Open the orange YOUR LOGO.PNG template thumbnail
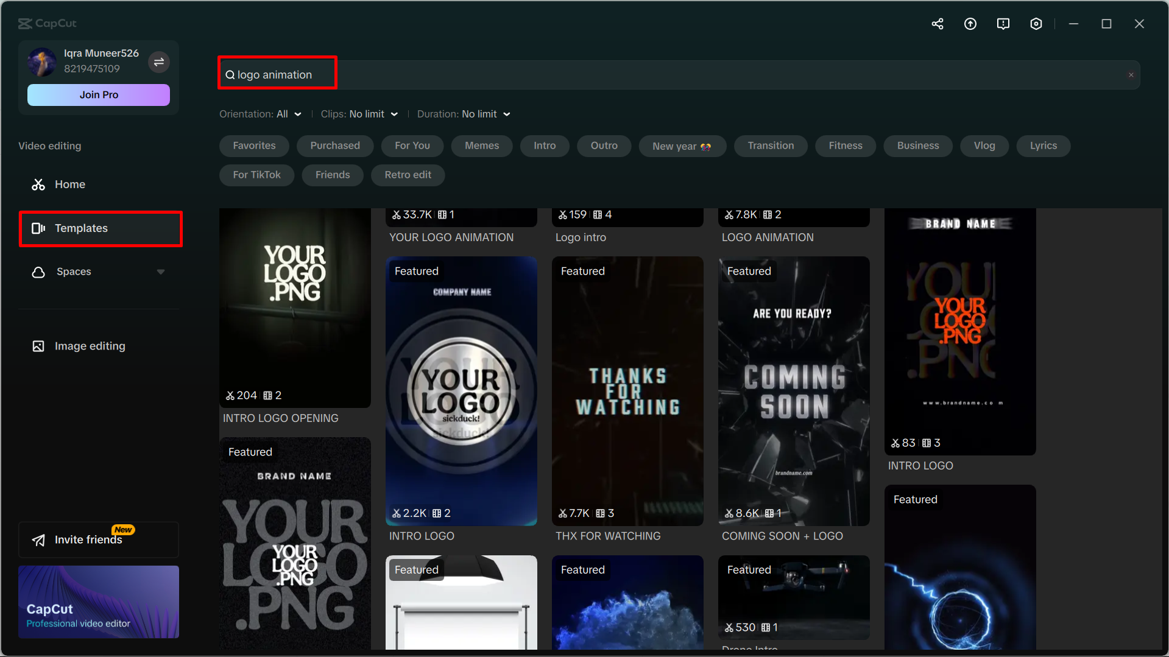This screenshot has width=1169, height=657. 960,332
